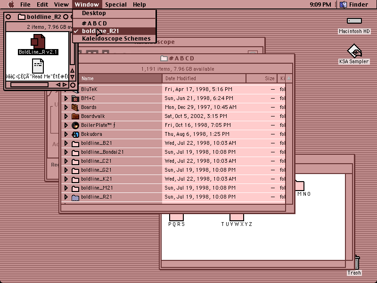Expand the BoilerPlate disclosure triangle
This screenshot has width=377, height=283.
[66, 125]
